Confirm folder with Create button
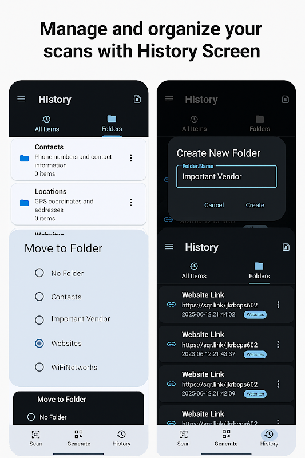 (x=255, y=205)
